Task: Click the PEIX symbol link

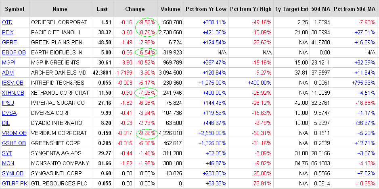Action: [x=8, y=32]
